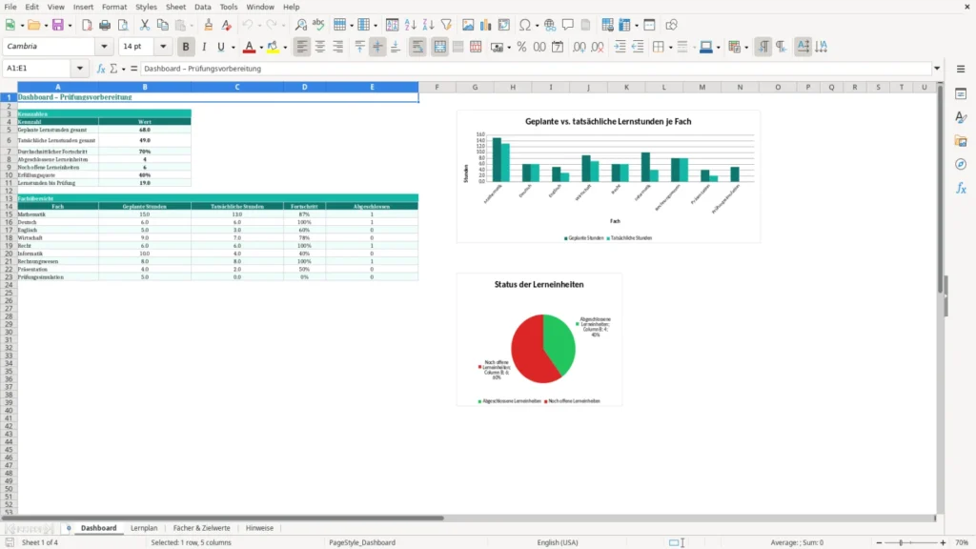Select the Status der Lerneinheiten pie chart
The image size is (976, 549).
tap(539, 340)
